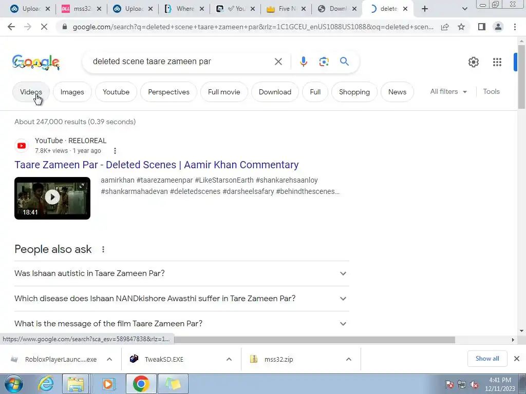Open Google quick settings gear
This screenshot has height=394, width=526.
(473, 62)
